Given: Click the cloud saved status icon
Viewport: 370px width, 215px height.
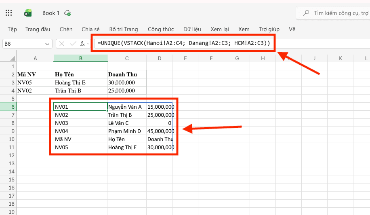Looking at the screenshot, I should (67, 13).
